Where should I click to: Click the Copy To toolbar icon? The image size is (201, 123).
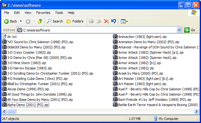99,21
